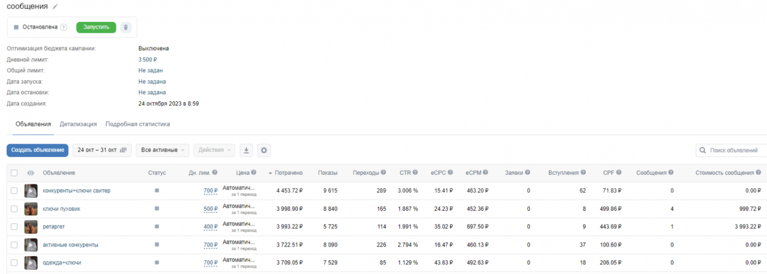
Task: Click the Поиск объявлений search field
Action: click(732, 150)
